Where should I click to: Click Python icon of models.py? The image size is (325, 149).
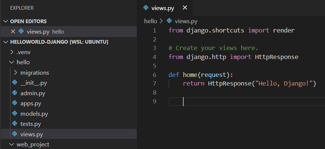tap(15, 113)
